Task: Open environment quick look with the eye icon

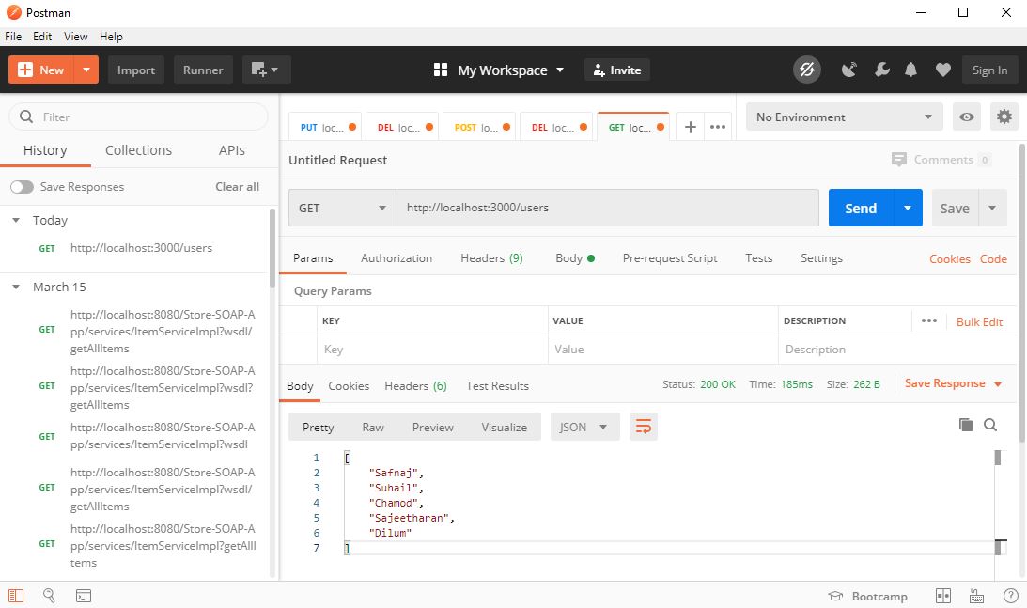Action: [967, 116]
